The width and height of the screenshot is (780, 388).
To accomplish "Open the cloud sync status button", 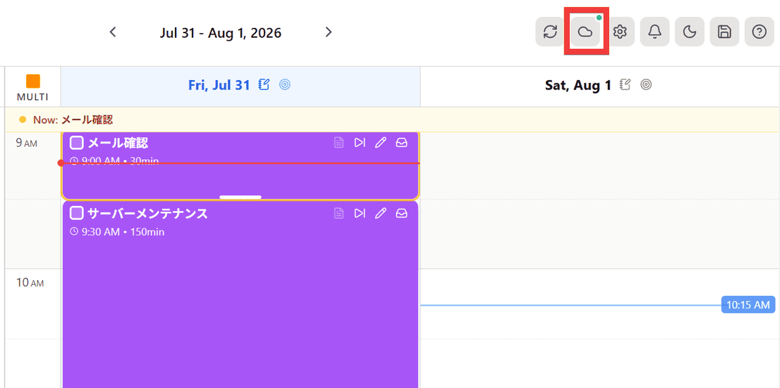I will point(586,32).
